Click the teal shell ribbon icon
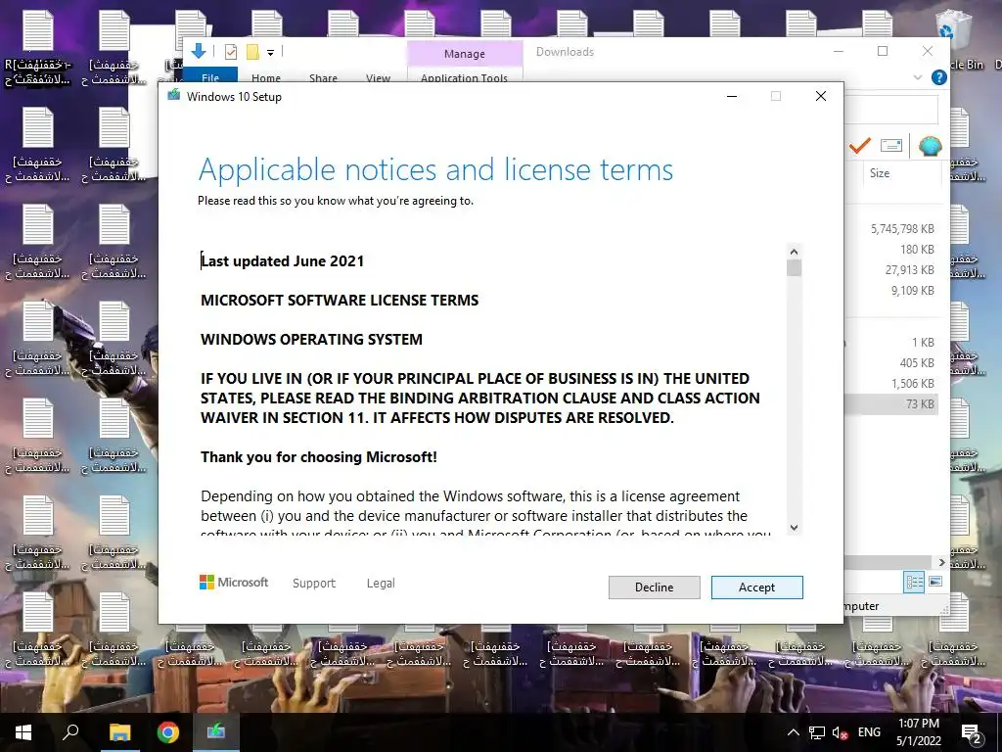 pos(930,146)
